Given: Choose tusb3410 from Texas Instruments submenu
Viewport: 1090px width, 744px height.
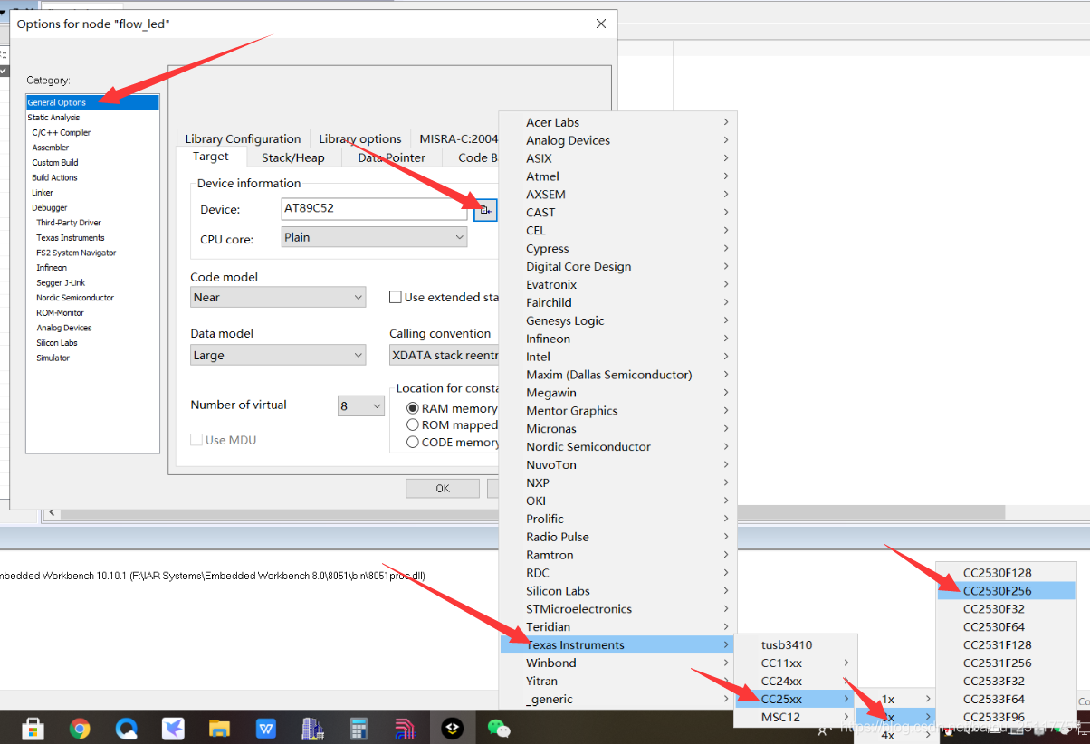Looking at the screenshot, I should 794,644.
